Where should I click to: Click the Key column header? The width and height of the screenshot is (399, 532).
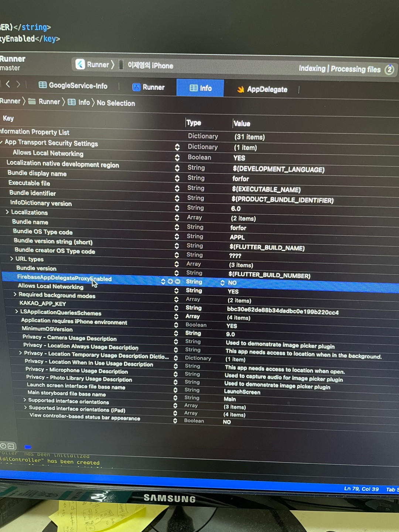(x=8, y=118)
